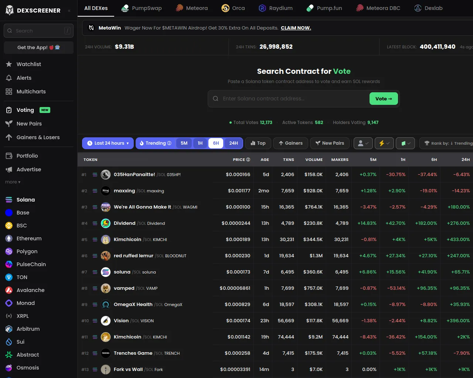Click the Osmosis chain icon
The width and height of the screenshot is (473, 378).
(9, 368)
